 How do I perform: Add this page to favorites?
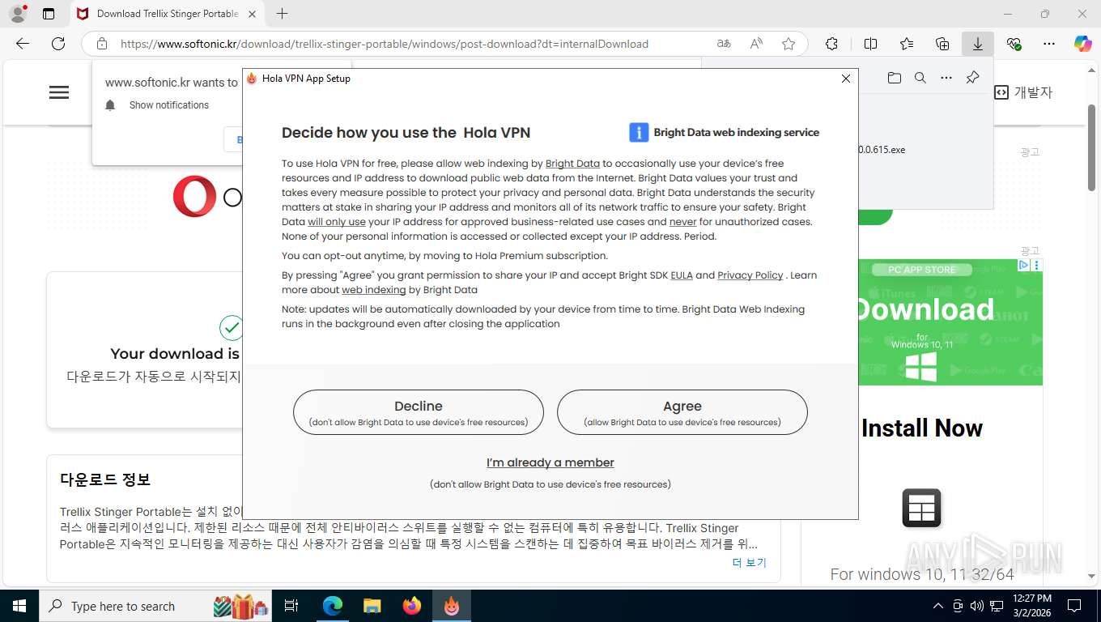pyautogui.click(x=789, y=44)
